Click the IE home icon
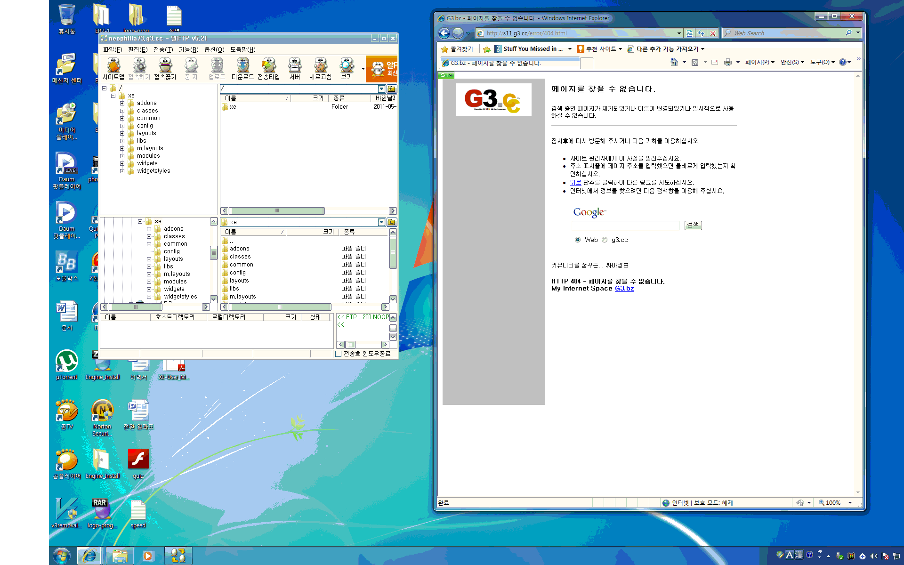Viewport: 904px width, 565px height. [674, 62]
